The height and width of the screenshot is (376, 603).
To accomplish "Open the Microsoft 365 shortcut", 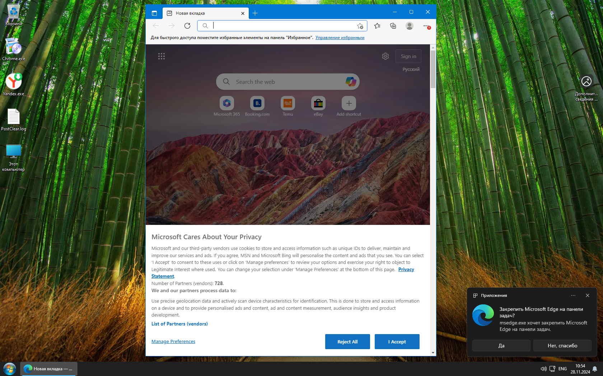I will tap(227, 106).
